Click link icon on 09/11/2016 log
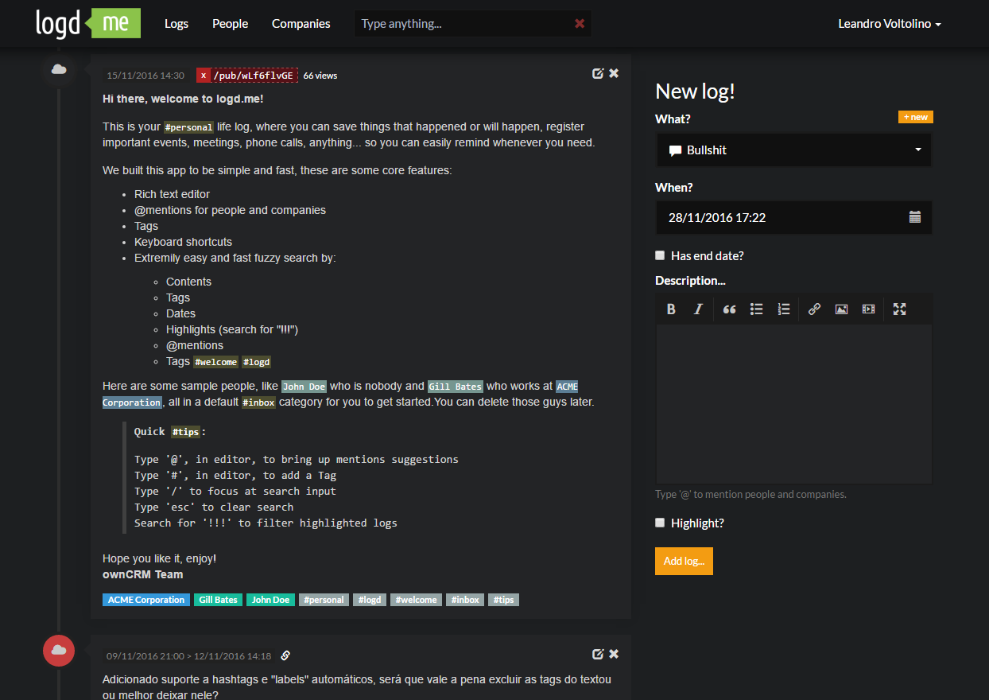The width and height of the screenshot is (989, 700). coord(286,656)
